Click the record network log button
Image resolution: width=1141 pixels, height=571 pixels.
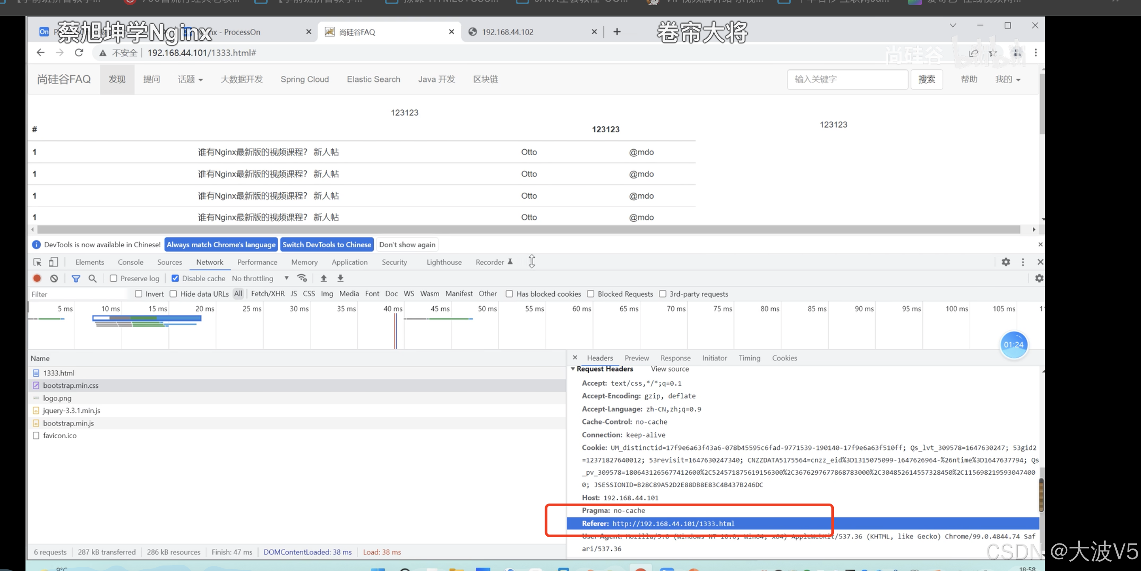(x=37, y=278)
